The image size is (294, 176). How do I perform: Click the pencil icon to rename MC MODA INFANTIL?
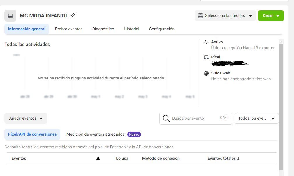click(x=73, y=15)
